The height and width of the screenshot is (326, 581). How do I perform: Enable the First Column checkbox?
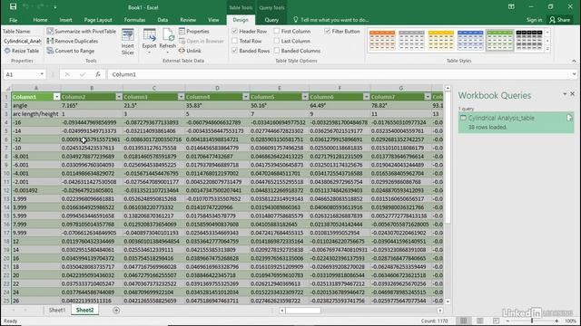pyautogui.click(x=277, y=32)
